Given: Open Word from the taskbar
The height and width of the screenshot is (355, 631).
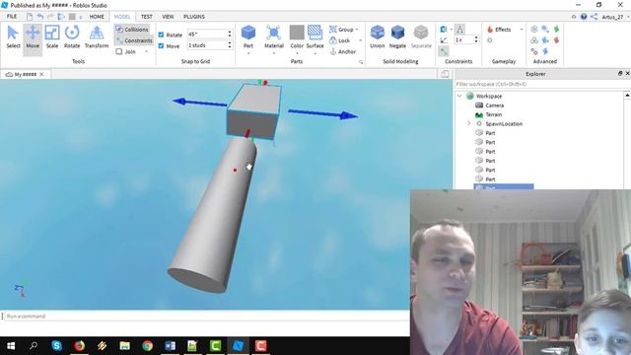Looking at the screenshot, I should coord(170,346).
